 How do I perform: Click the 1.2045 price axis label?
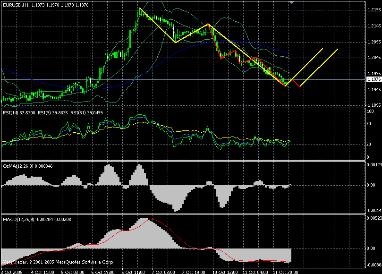click(x=374, y=58)
